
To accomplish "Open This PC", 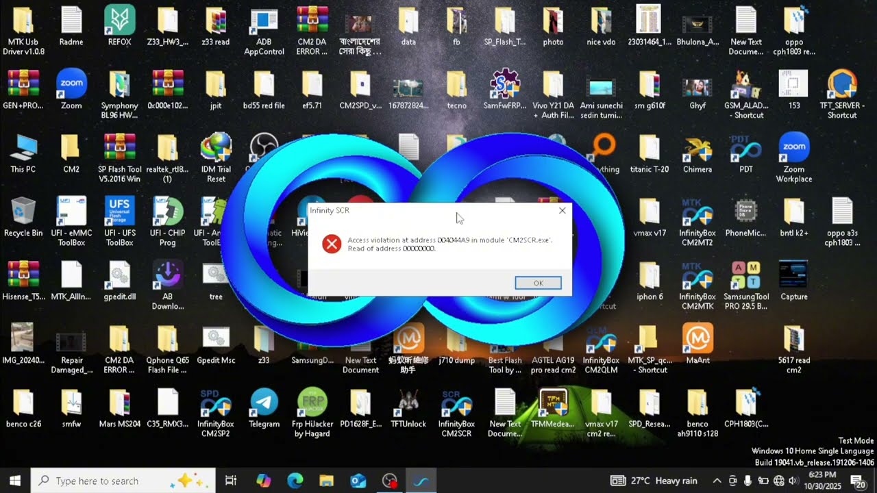I will point(23,153).
